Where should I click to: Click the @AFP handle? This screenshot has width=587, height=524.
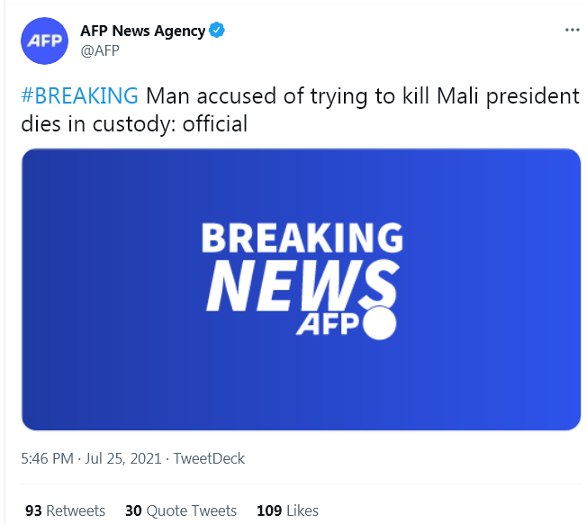tap(100, 50)
